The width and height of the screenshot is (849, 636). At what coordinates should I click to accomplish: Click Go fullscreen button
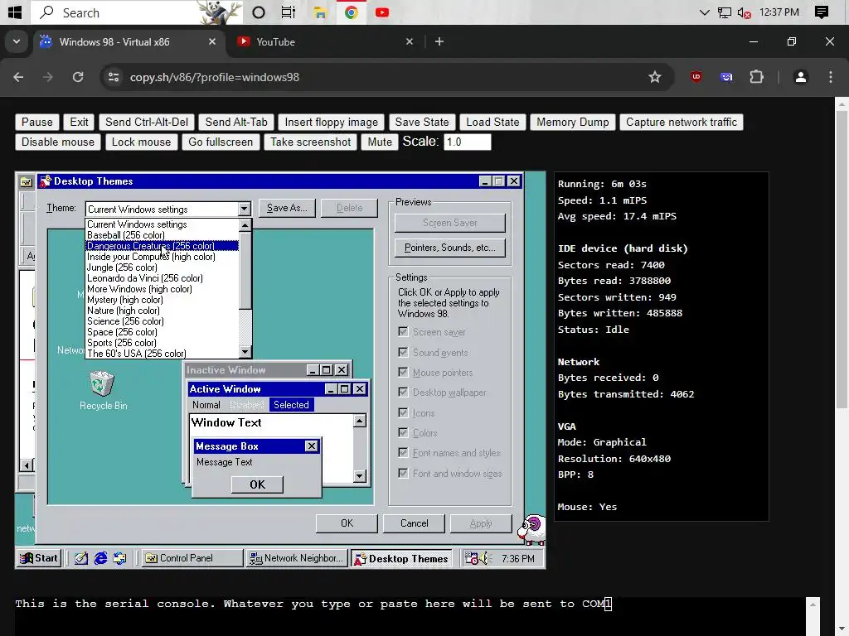[221, 142]
